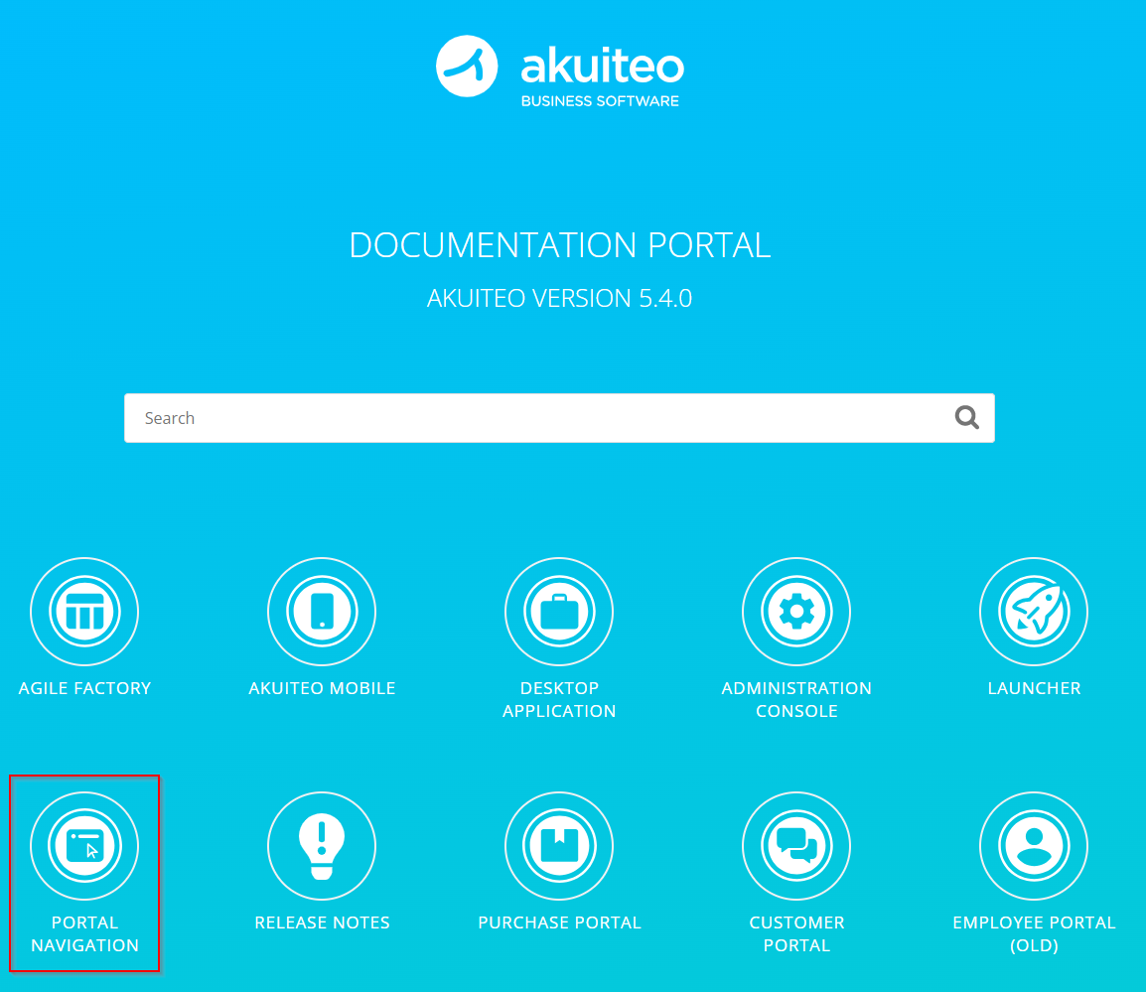Viewport: 1146px width, 992px height.
Task: Open the Agile Factory circular icon
Action: 84,612
